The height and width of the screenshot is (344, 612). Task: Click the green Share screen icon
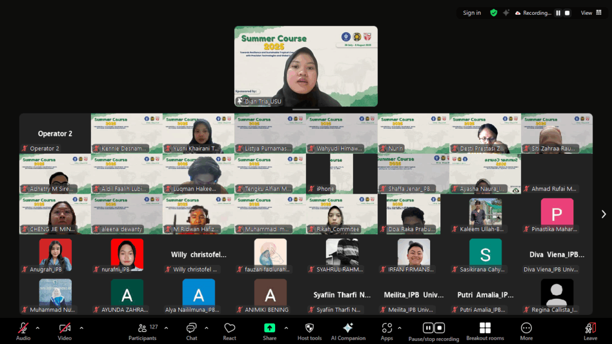point(270,328)
